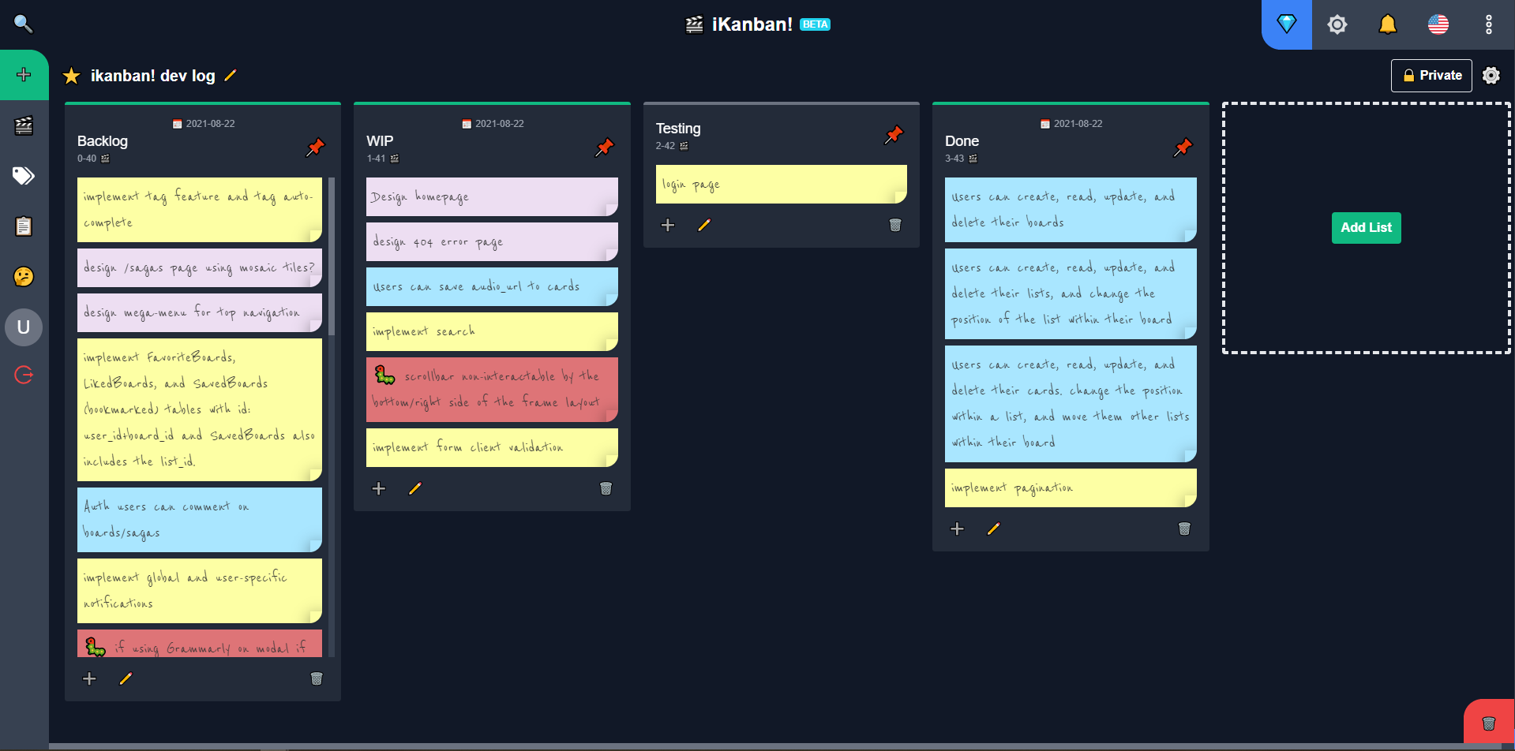Viewport: 1515px width, 751px height.
Task: Open the 'Design homepage' card
Action: tap(492, 196)
